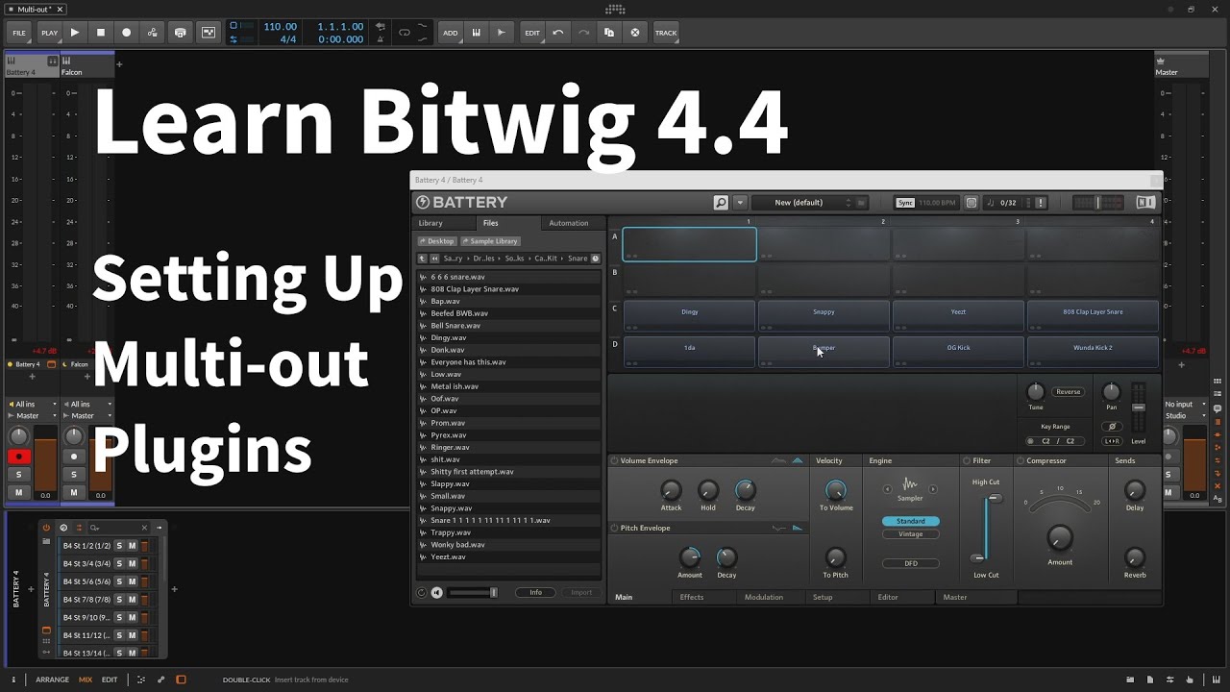The width and height of the screenshot is (1230, 692).
Task: Start playback with the transport Play triangle
Action: point(75,33)
